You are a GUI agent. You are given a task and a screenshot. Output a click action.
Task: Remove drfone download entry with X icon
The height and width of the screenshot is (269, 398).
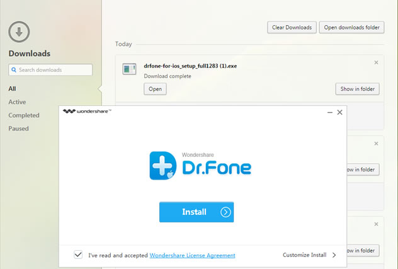coord(376,62)
